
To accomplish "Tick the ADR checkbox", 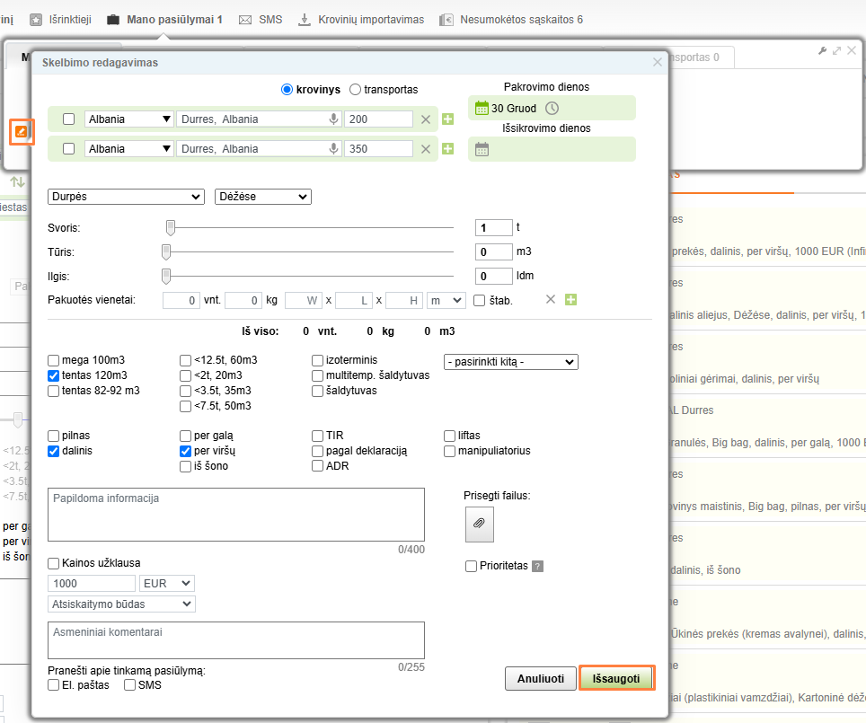I will [x=318, y=466].
